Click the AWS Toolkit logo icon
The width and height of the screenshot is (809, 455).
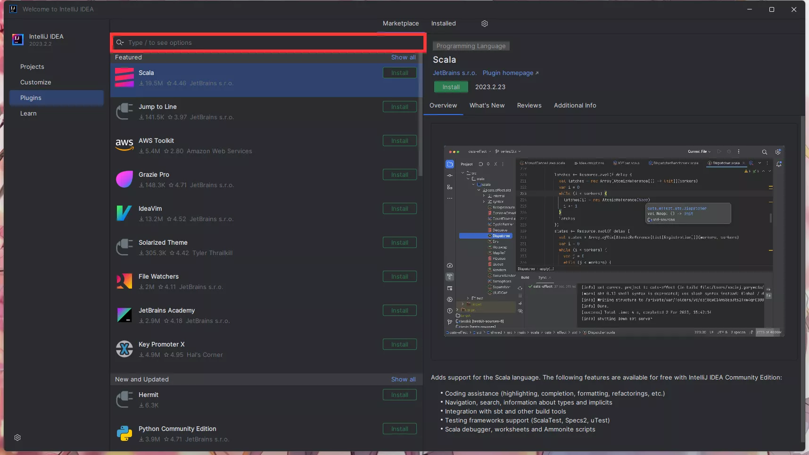pos(124,145)
